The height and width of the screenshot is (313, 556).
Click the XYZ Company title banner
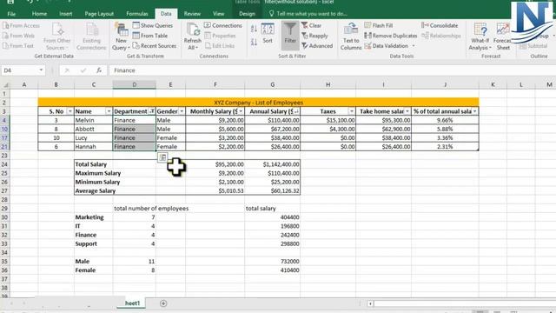pyautogui.click(x=258, y=103)
